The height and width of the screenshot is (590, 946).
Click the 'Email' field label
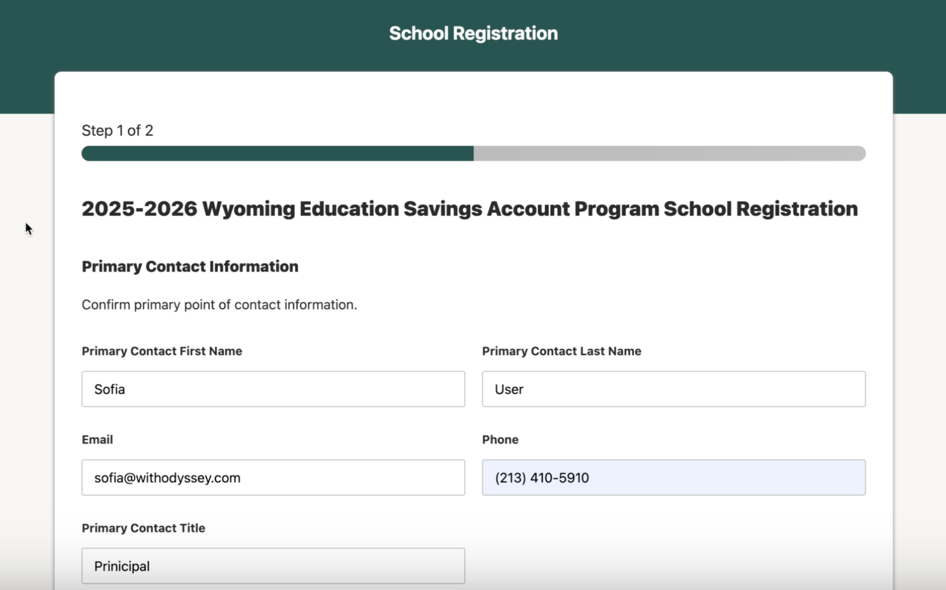pos(97,440)
